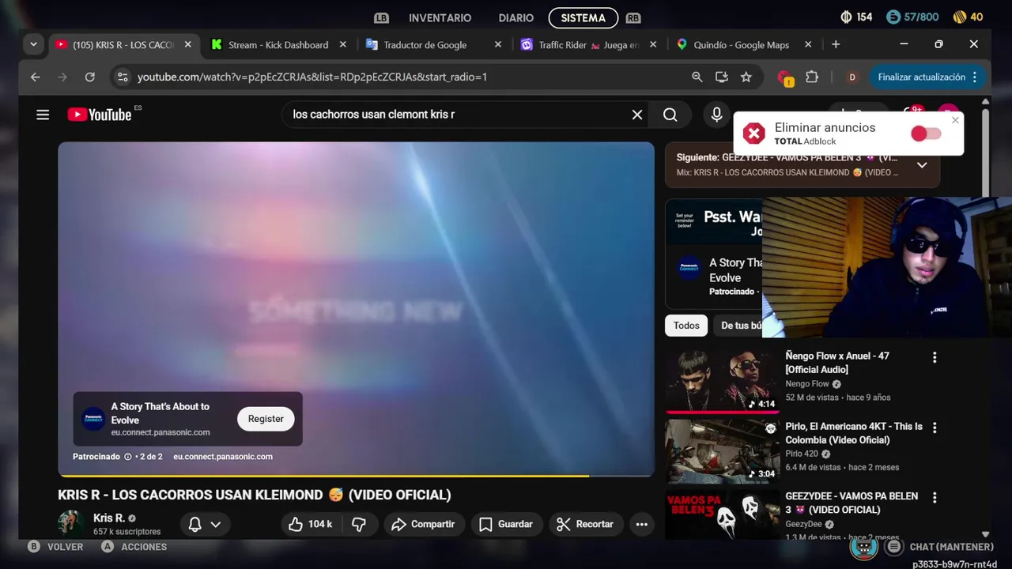The height and width of the screenshot is (569, 1012).
Task: Like the video showing 104 k
Action: click(310, 524)
